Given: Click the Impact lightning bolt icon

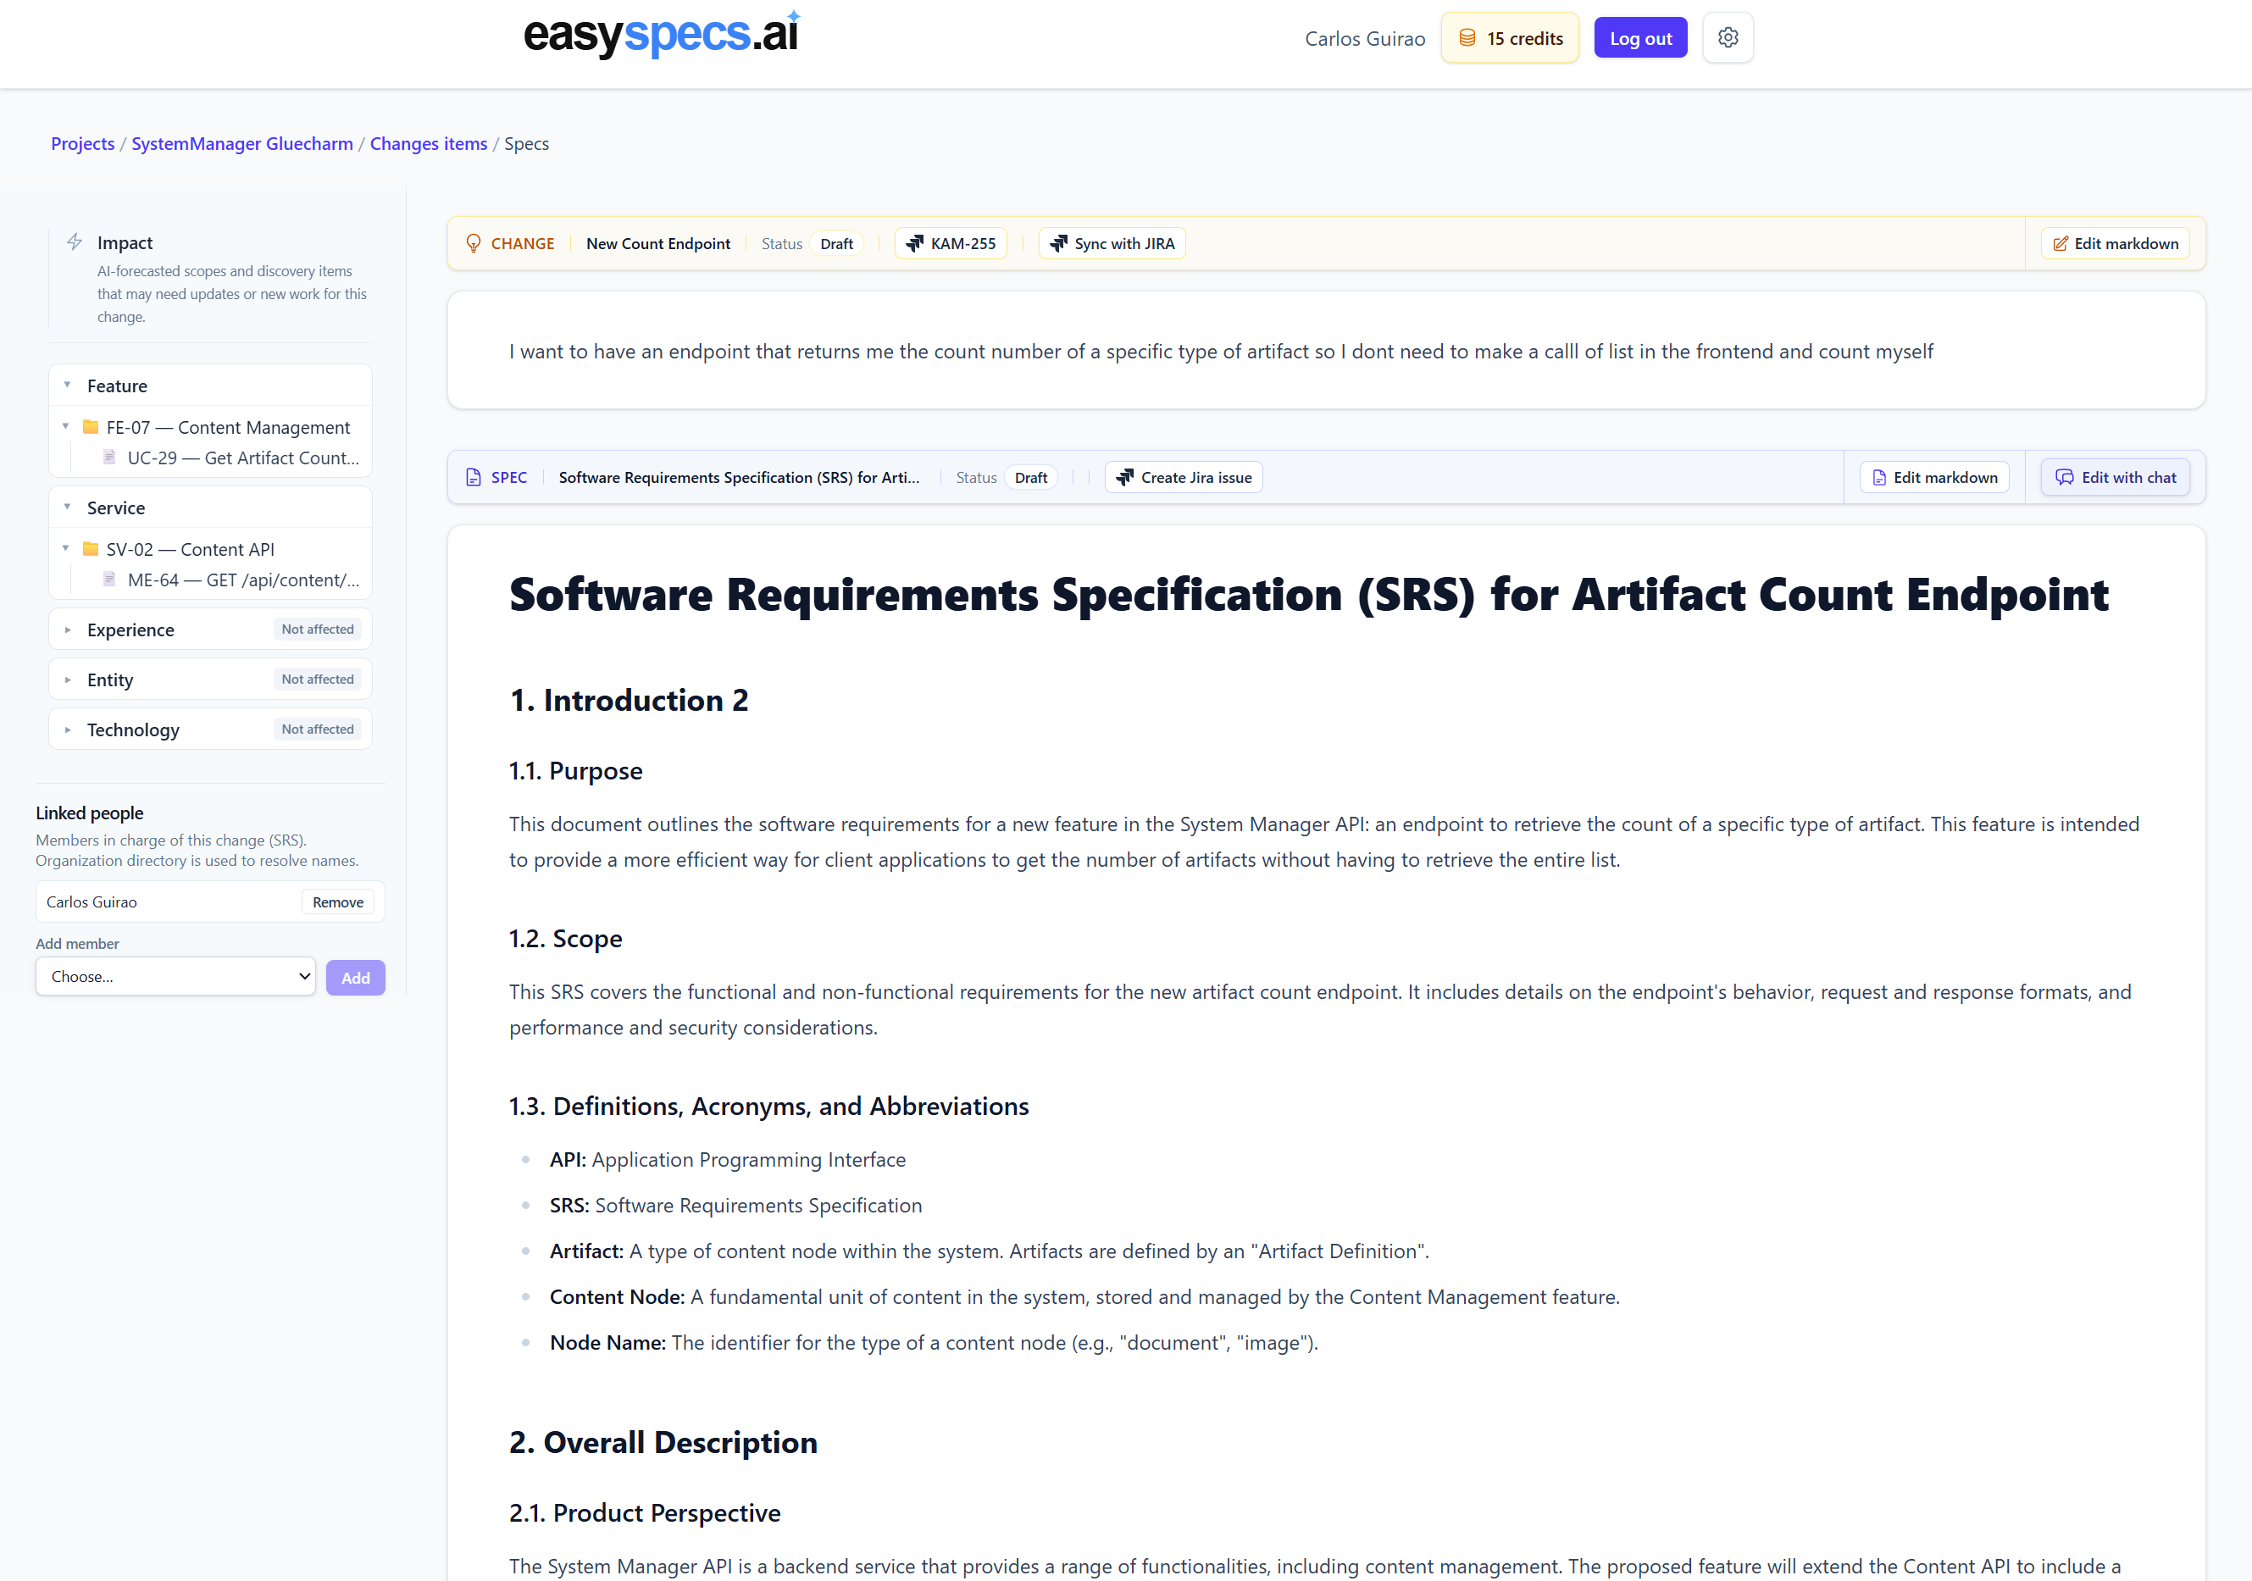Looking at the screenshot, I should tap(75, 241).
